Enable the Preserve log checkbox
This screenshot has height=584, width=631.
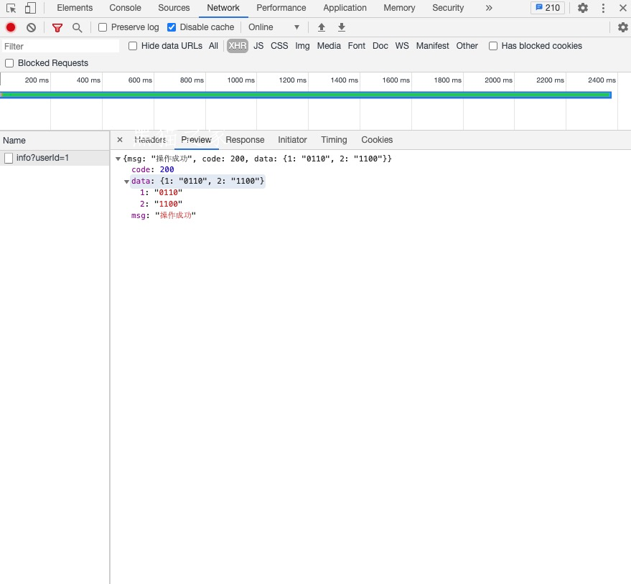(x=103, y=27)
